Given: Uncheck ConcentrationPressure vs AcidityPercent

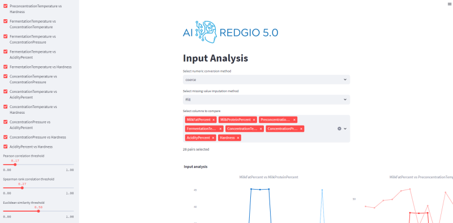Looking at the screenshot, I should point(5,122).
